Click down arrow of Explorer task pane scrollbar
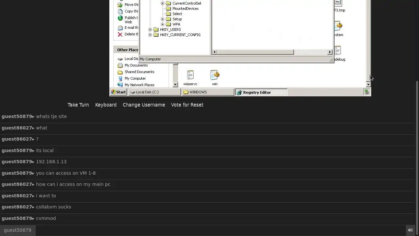 pos(175,85)
